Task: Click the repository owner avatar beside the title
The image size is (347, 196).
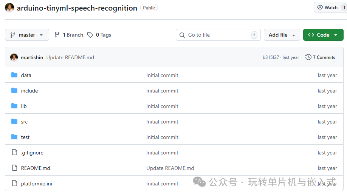Action: click(9, 8)
